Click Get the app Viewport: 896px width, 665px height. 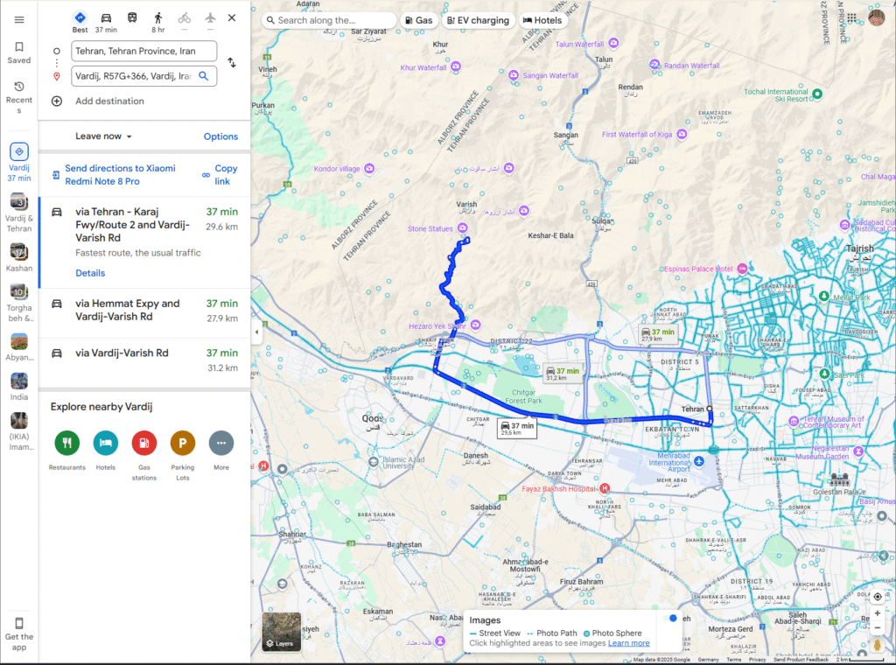pos(19,633)
